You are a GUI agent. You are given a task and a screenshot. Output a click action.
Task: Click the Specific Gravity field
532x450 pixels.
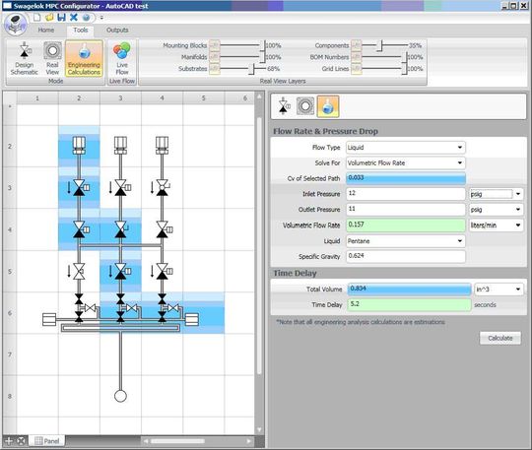coord(406,256)
